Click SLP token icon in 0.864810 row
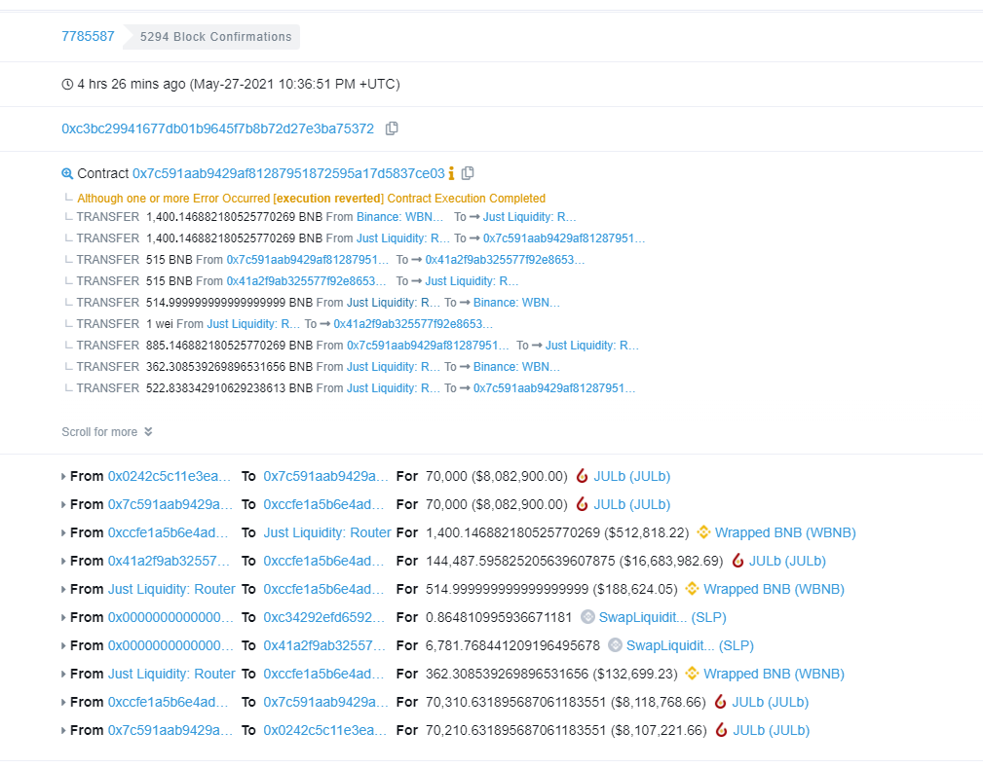The width and height of the screenshot is (983, 768). tap(587, 617)
